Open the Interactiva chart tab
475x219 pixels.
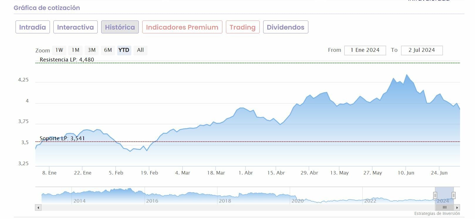(75, 27)
